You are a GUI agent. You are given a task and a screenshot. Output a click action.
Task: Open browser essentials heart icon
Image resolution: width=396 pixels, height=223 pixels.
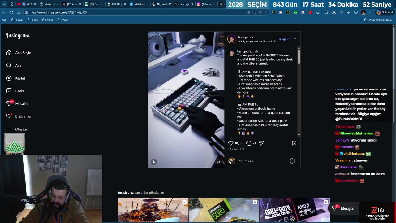coord(348,12)
